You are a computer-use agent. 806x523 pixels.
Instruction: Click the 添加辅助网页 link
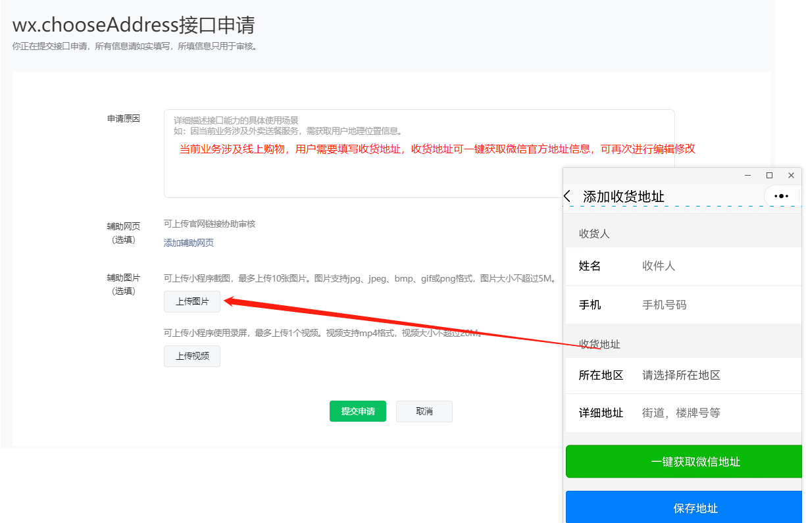pos(189,243)
